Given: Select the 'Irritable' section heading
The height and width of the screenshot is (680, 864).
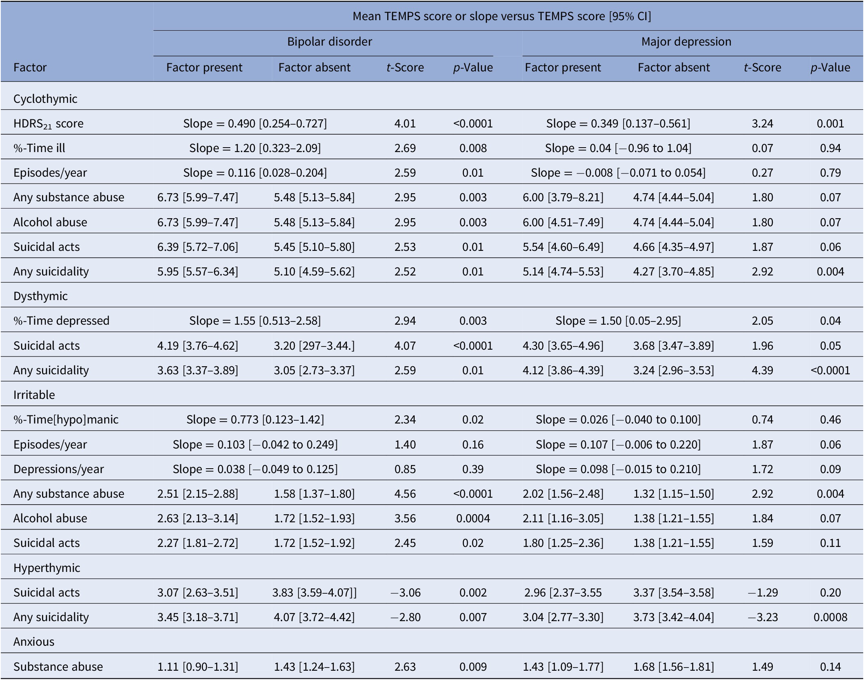Looking at the screenshot, I should tap(34, 395).
